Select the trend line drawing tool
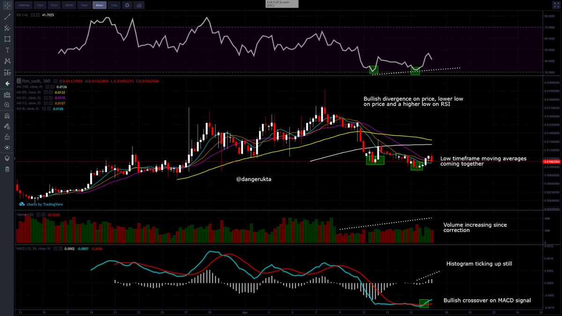The height and width of the screenshot is (316, 562). click(7, 17)
